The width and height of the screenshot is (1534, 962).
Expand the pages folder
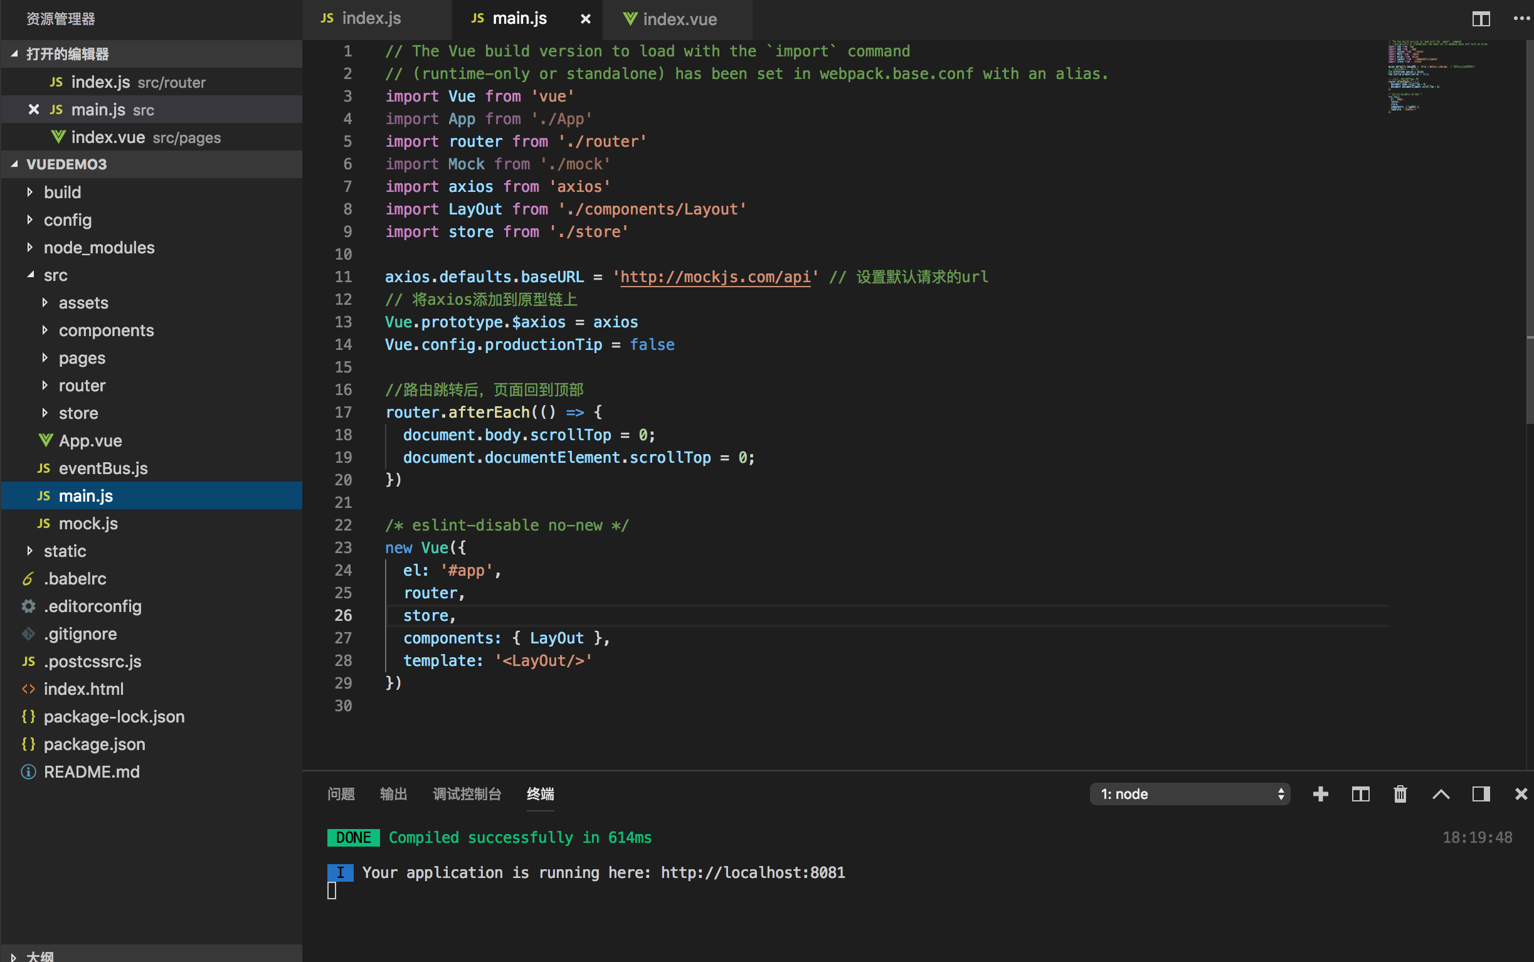(45, 357)
